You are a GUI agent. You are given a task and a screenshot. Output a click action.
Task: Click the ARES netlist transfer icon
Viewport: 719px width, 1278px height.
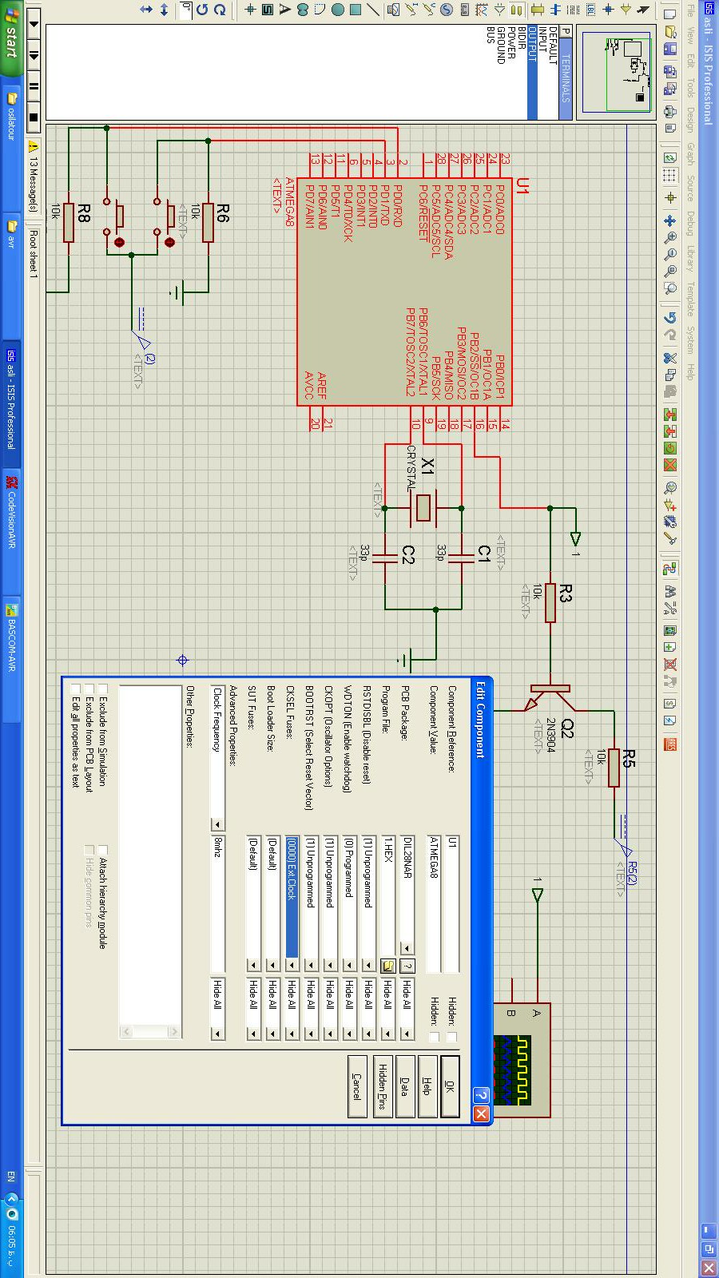click(670, 744)
